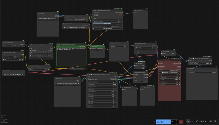The height and width of the screenshot is (125, 219).
Task: Click the select-mode cursor icon in toolbar
Action: pyautogui.click(x=188, y=122)
